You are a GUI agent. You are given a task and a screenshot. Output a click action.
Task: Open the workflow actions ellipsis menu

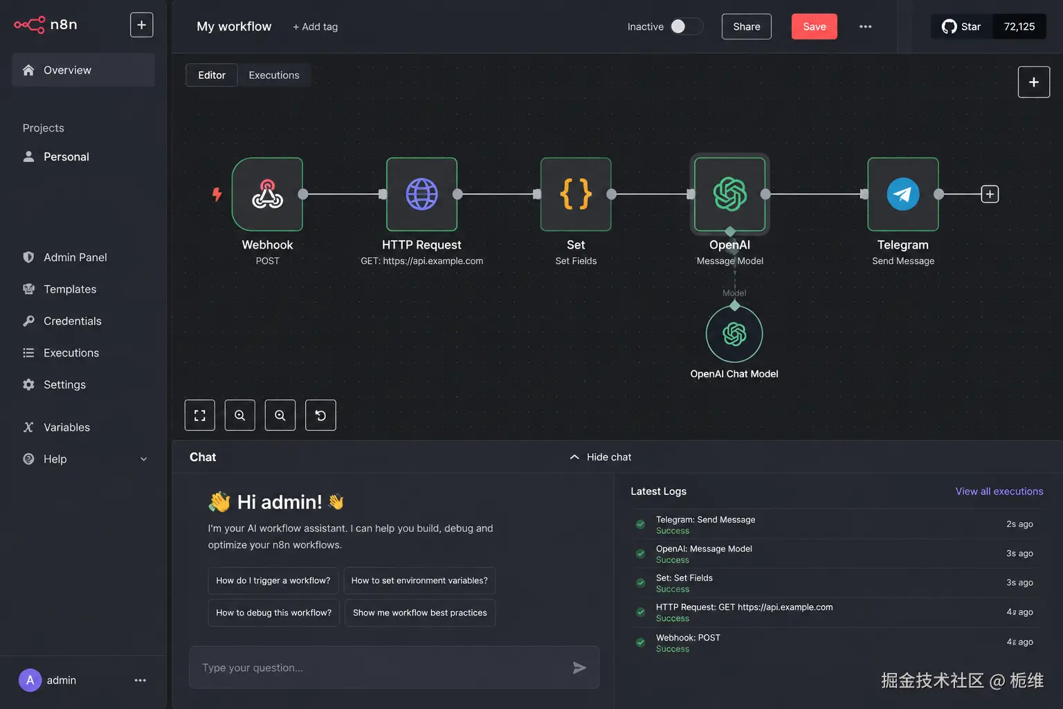pyautogui.click(x=865, y=26)
